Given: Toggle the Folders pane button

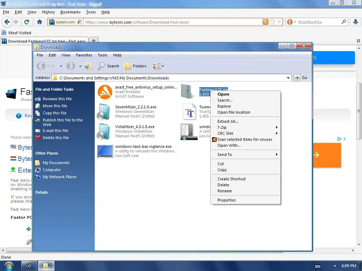Looking at the screenshot, I should pos(135,66).
